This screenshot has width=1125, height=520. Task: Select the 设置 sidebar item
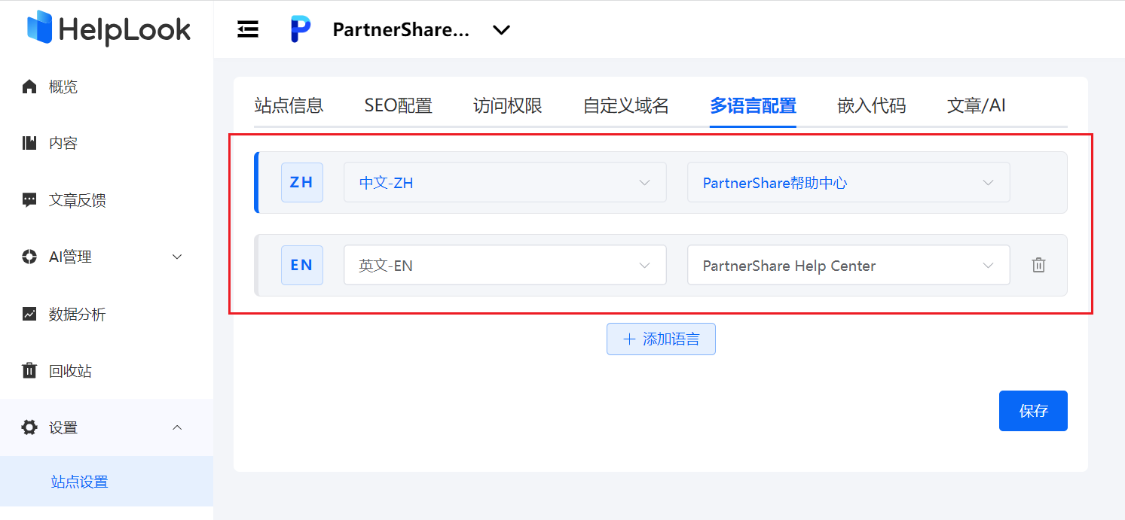pyautogui.click(x=106, y=427)
